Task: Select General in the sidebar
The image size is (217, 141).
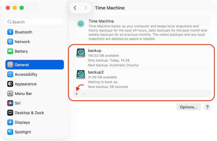Action: coord(35,65)
